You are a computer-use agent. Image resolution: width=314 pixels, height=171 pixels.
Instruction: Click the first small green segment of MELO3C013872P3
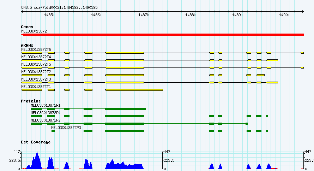[53, 131]
